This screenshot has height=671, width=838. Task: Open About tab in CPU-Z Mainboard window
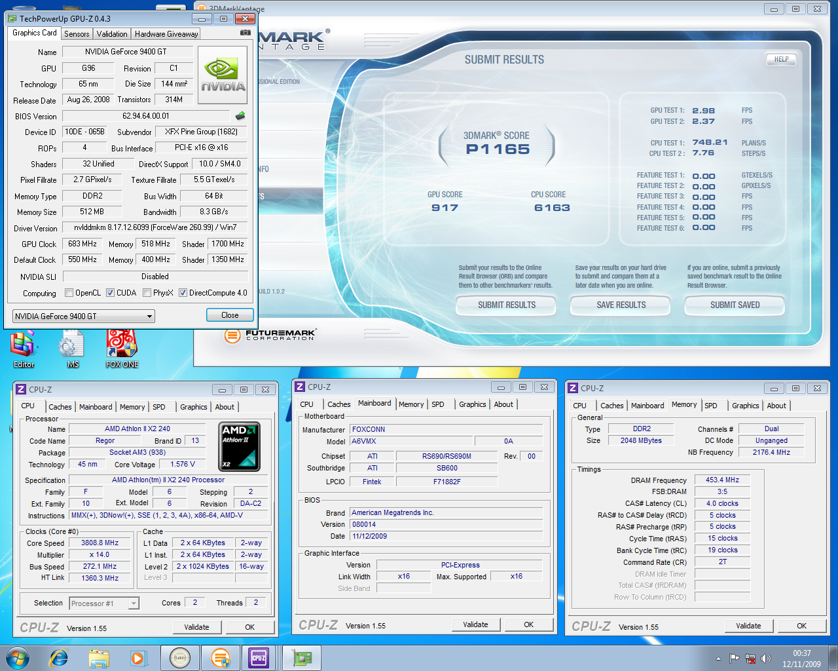click(x=503, y=404)
